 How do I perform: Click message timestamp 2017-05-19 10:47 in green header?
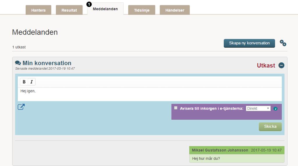pyautogui.click(x=266, y=150)
